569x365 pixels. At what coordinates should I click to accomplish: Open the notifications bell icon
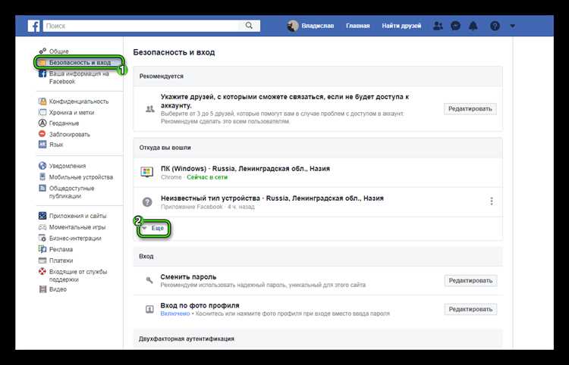[474, 26]
